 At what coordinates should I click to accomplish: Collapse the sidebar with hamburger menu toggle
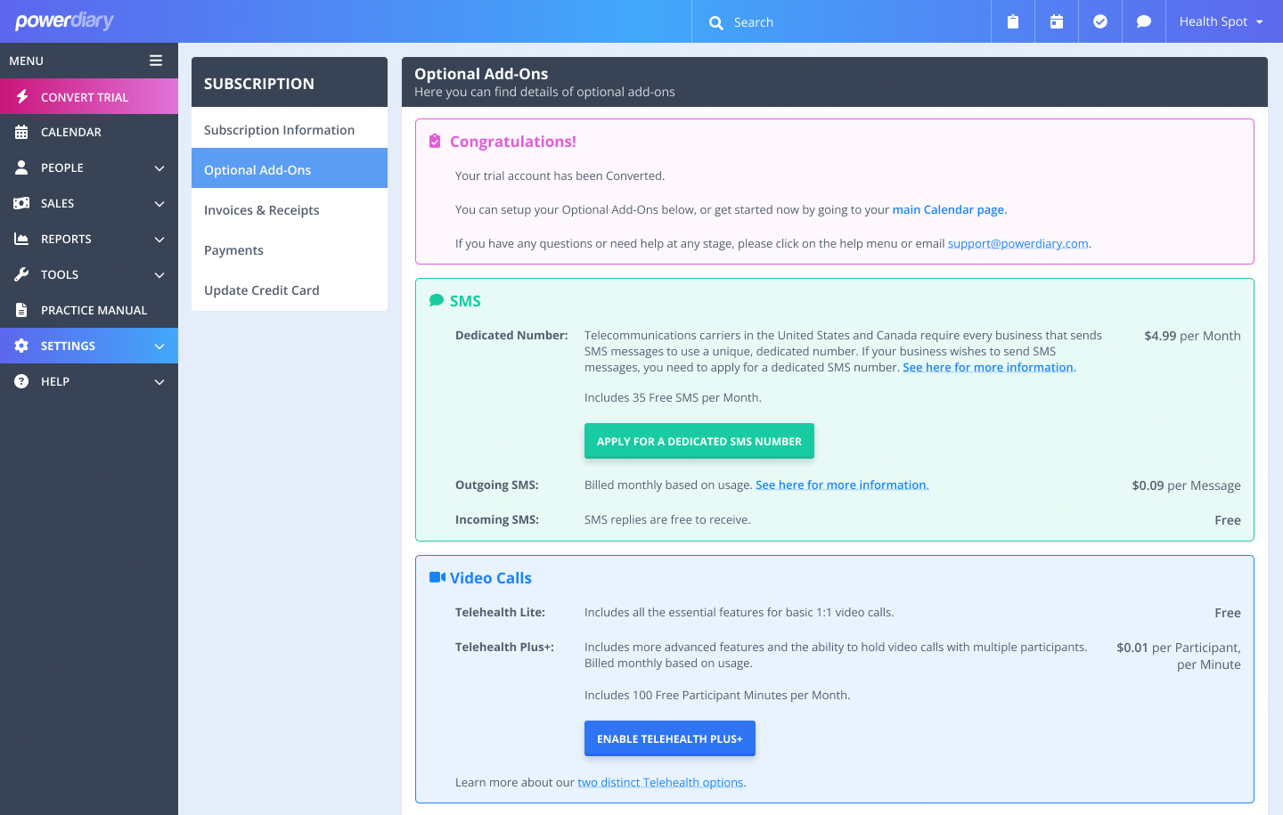(x=156, y=61)
